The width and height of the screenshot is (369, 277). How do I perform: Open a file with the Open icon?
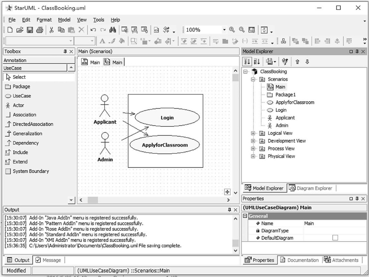(20, 30)
